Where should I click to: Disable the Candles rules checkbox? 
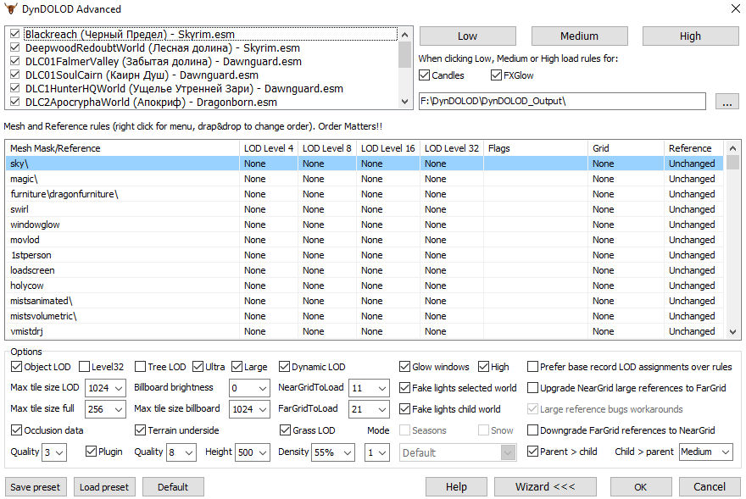coord(425,75)
